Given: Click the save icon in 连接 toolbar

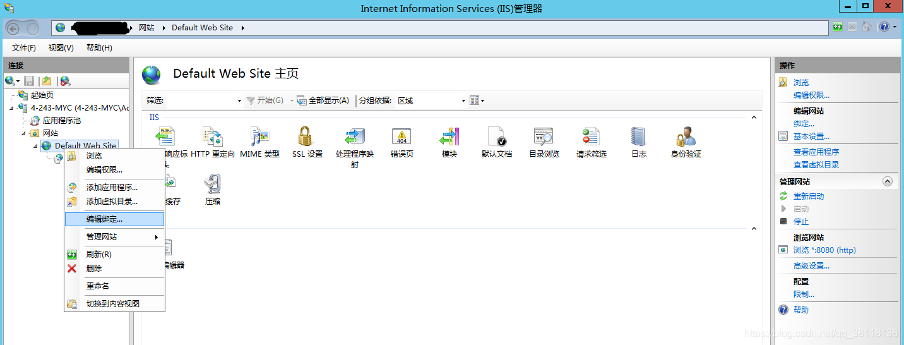Looking at the screenshot, I should click(x=28, y=81).
